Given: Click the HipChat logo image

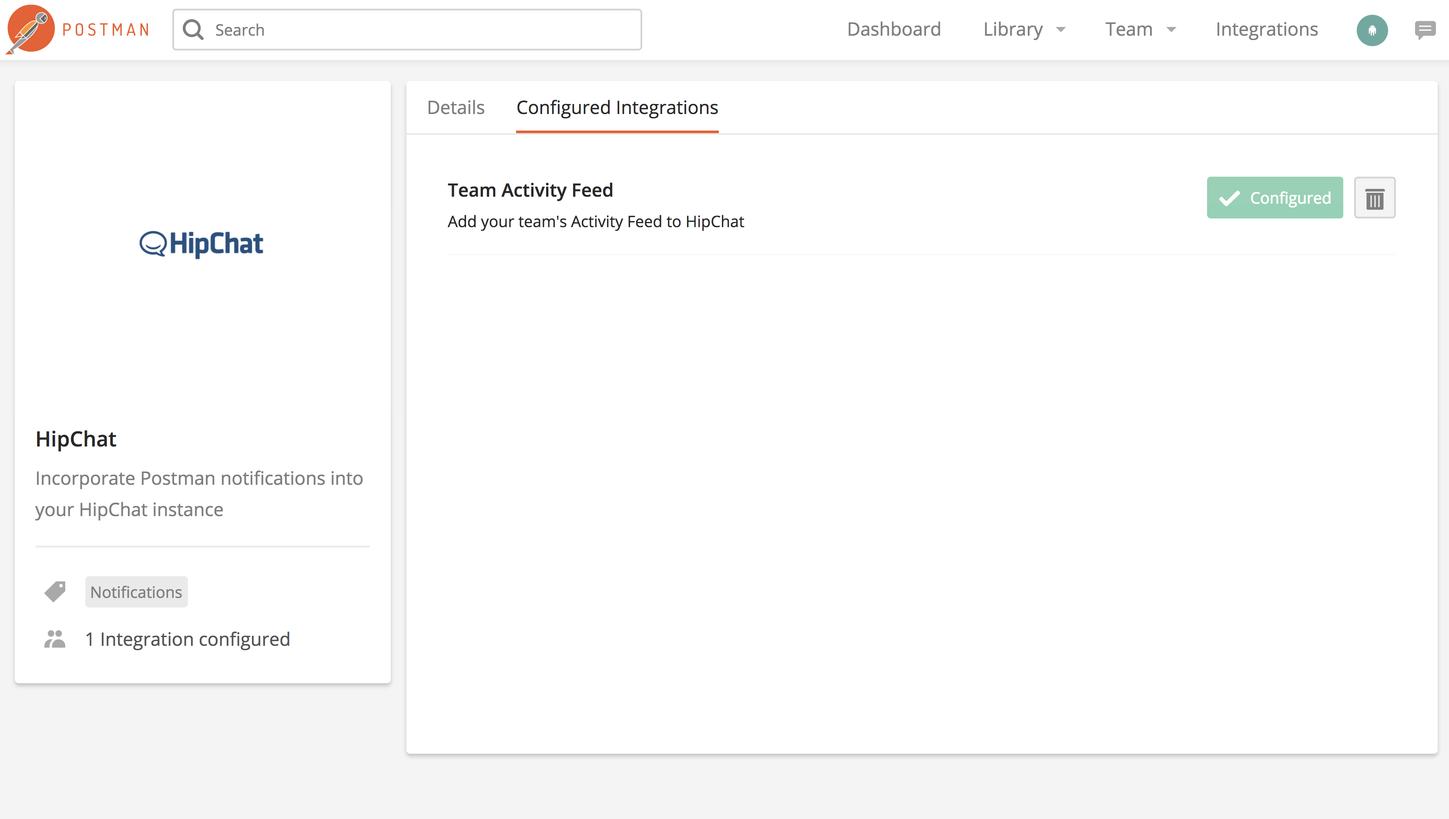Looking at the screenshot, I should [201, 244].
